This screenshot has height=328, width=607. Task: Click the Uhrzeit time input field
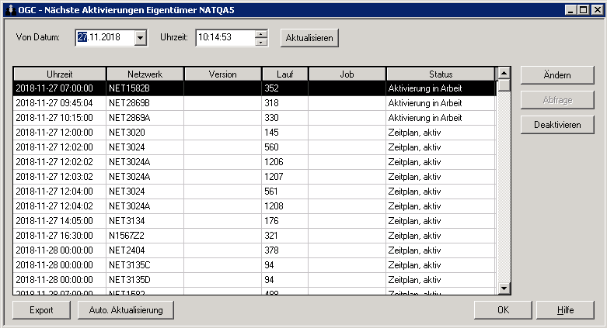point(224,37)
